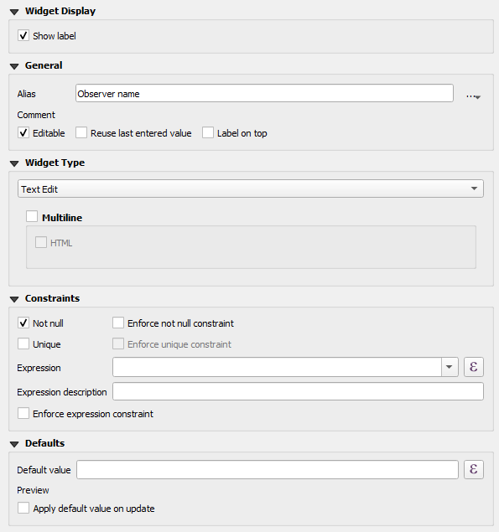Screen dimensions: 499x532
Task: Click the Default value input field
Action: point(268,469)
